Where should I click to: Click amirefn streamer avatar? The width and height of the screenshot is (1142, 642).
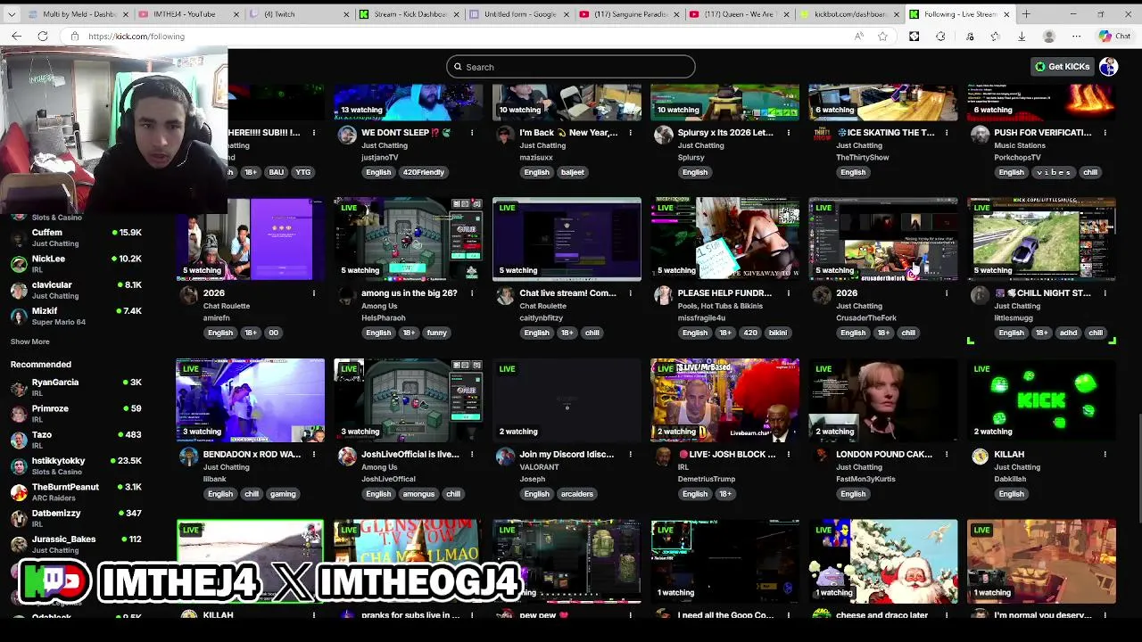[x=188, y=296]
